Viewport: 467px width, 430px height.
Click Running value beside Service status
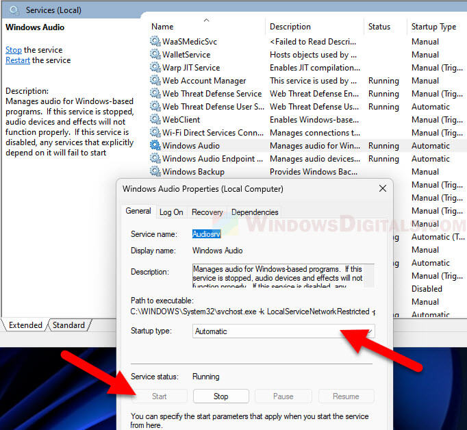(x=206, y=377)
